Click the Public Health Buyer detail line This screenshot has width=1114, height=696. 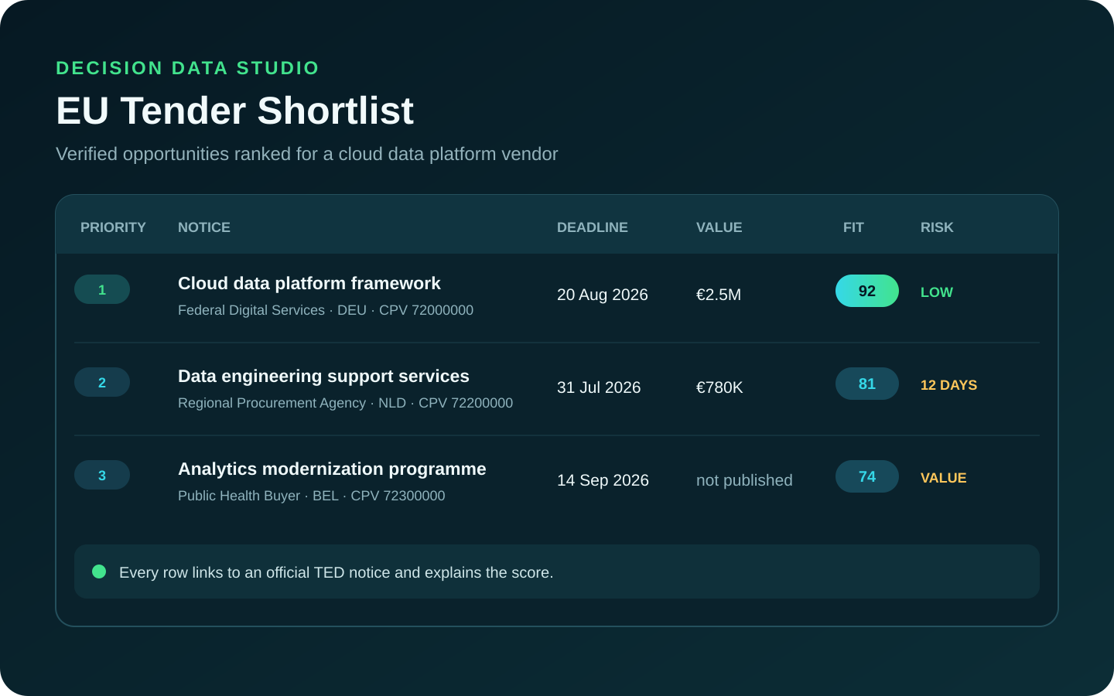(312, 496)
